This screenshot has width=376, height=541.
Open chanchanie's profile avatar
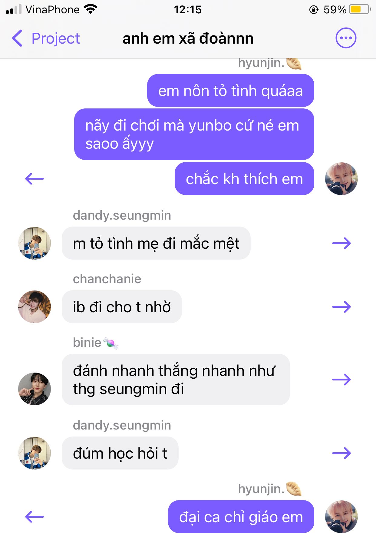point(35,307)
